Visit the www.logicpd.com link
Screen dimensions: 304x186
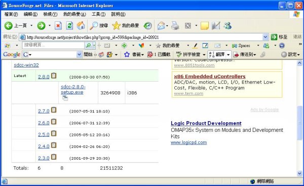[188, 142]
